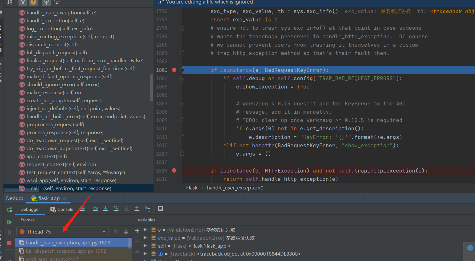Click the Run to Cursor icon
The width and height of the screenshot is (475, 261).
tap(147, 209)
